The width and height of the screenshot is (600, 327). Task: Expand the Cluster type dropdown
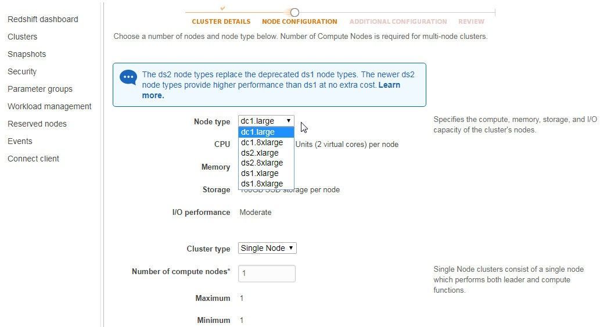pos(267,248)
